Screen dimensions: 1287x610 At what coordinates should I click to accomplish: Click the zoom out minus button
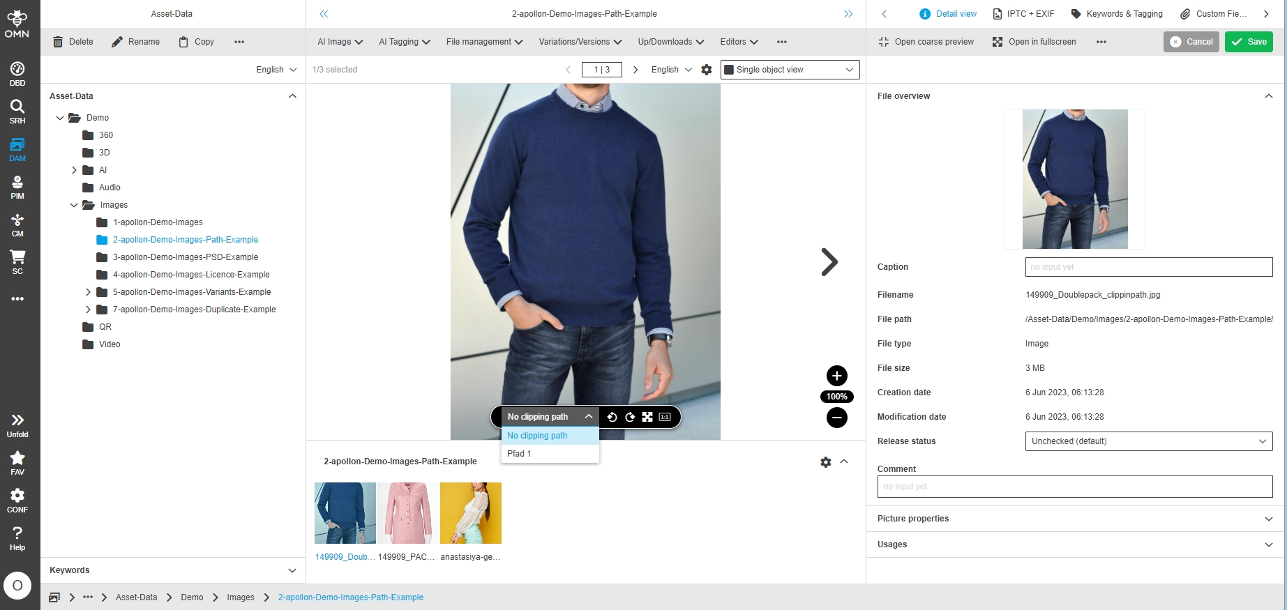pyautogui.click(x=836, y=418)
